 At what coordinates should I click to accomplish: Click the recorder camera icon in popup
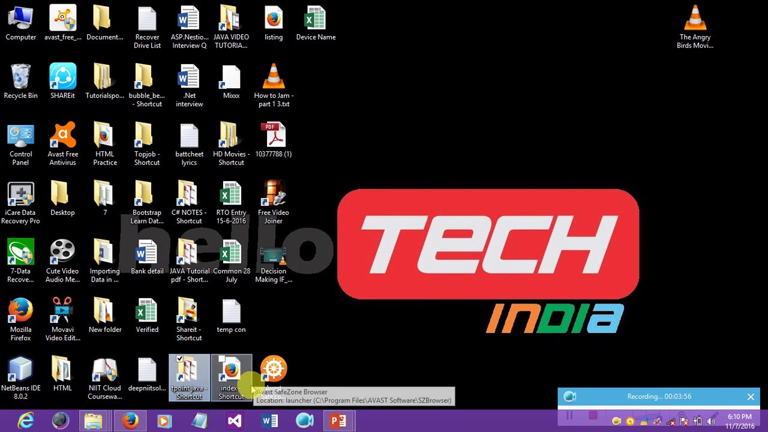[x=570, y=397]
